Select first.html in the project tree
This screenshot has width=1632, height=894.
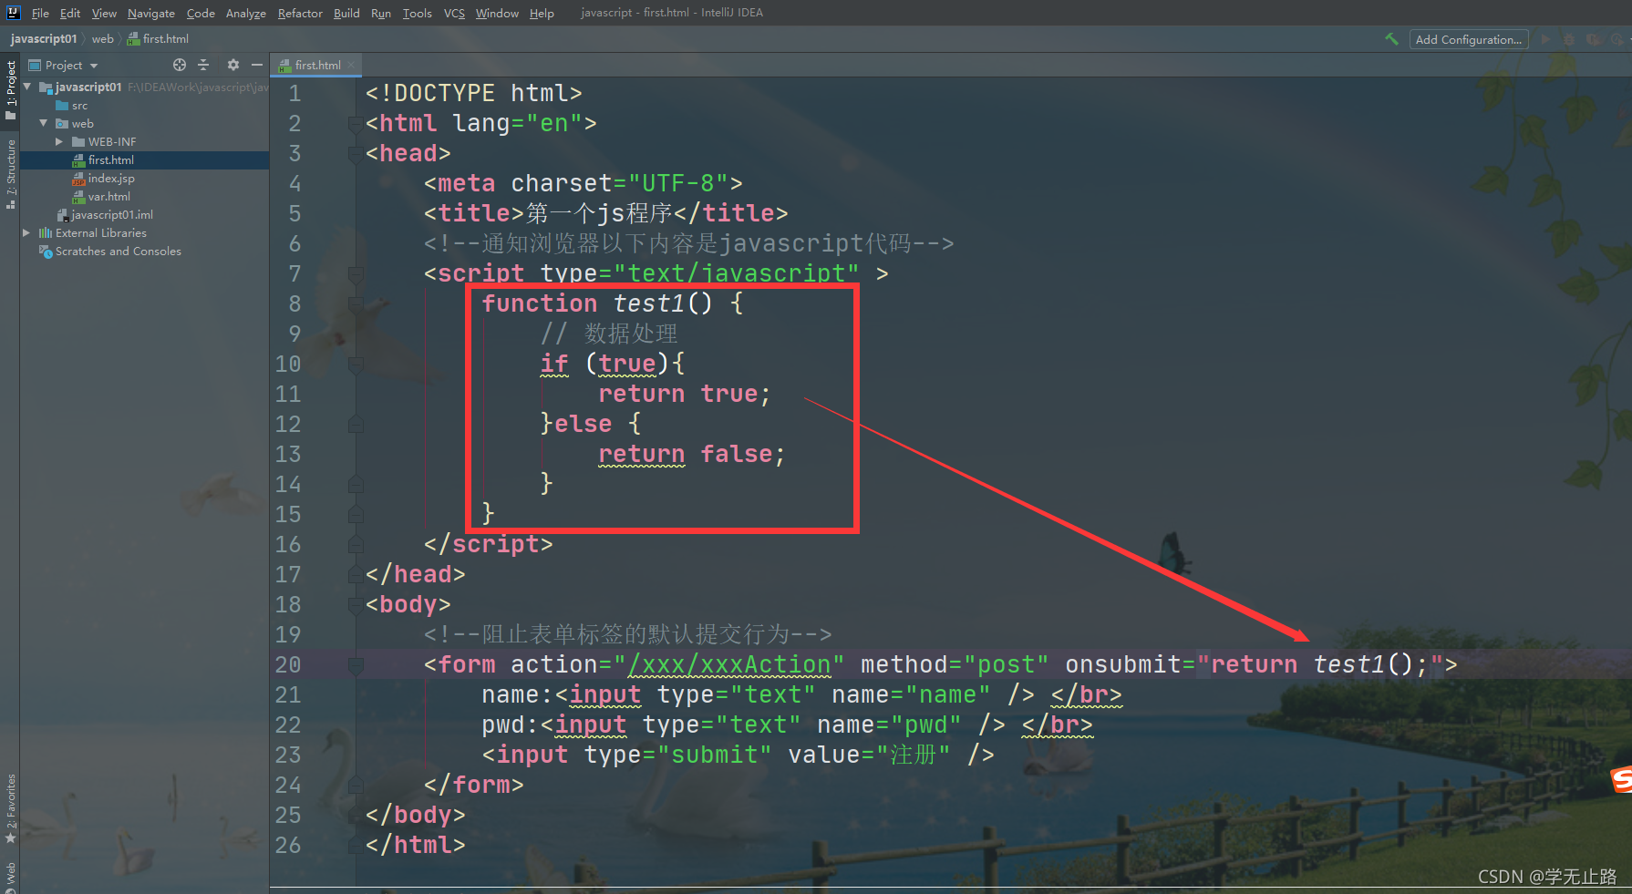(144, 160)
